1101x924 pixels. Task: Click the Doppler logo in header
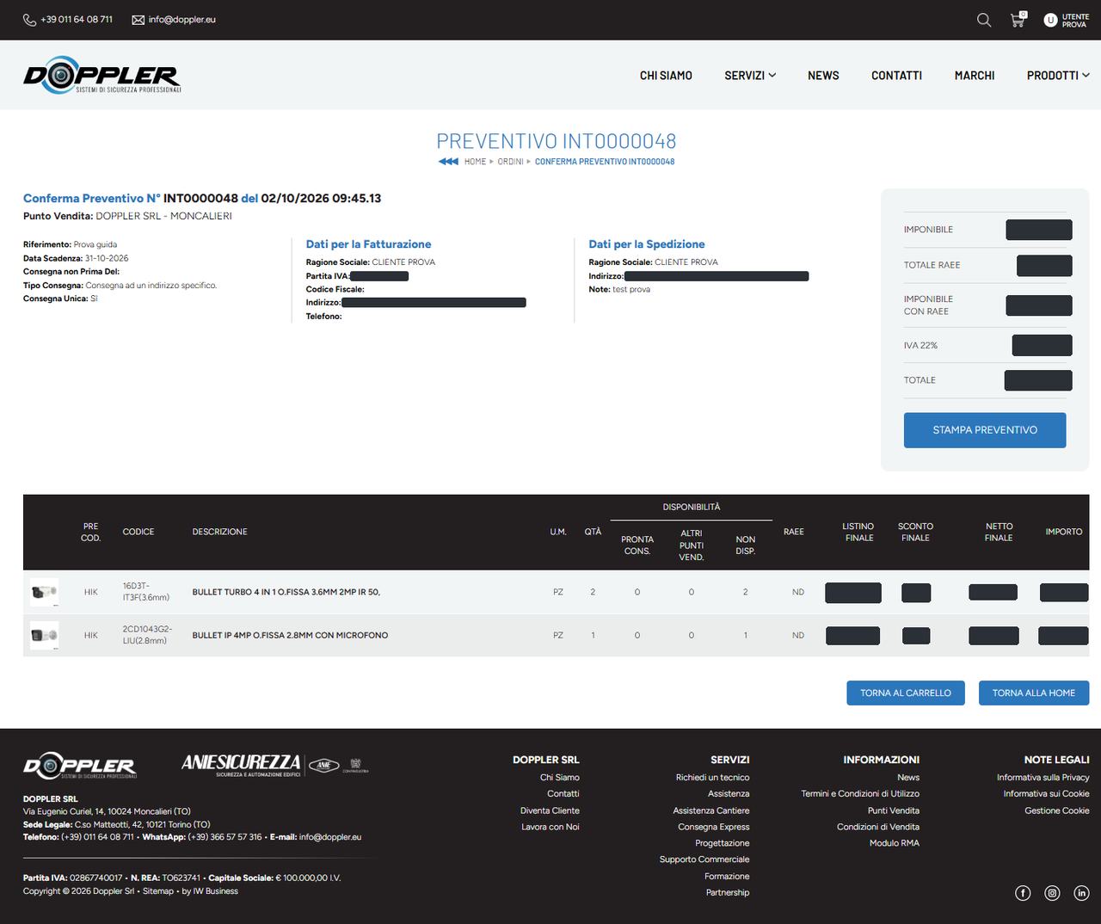click(x=102, y=75)
